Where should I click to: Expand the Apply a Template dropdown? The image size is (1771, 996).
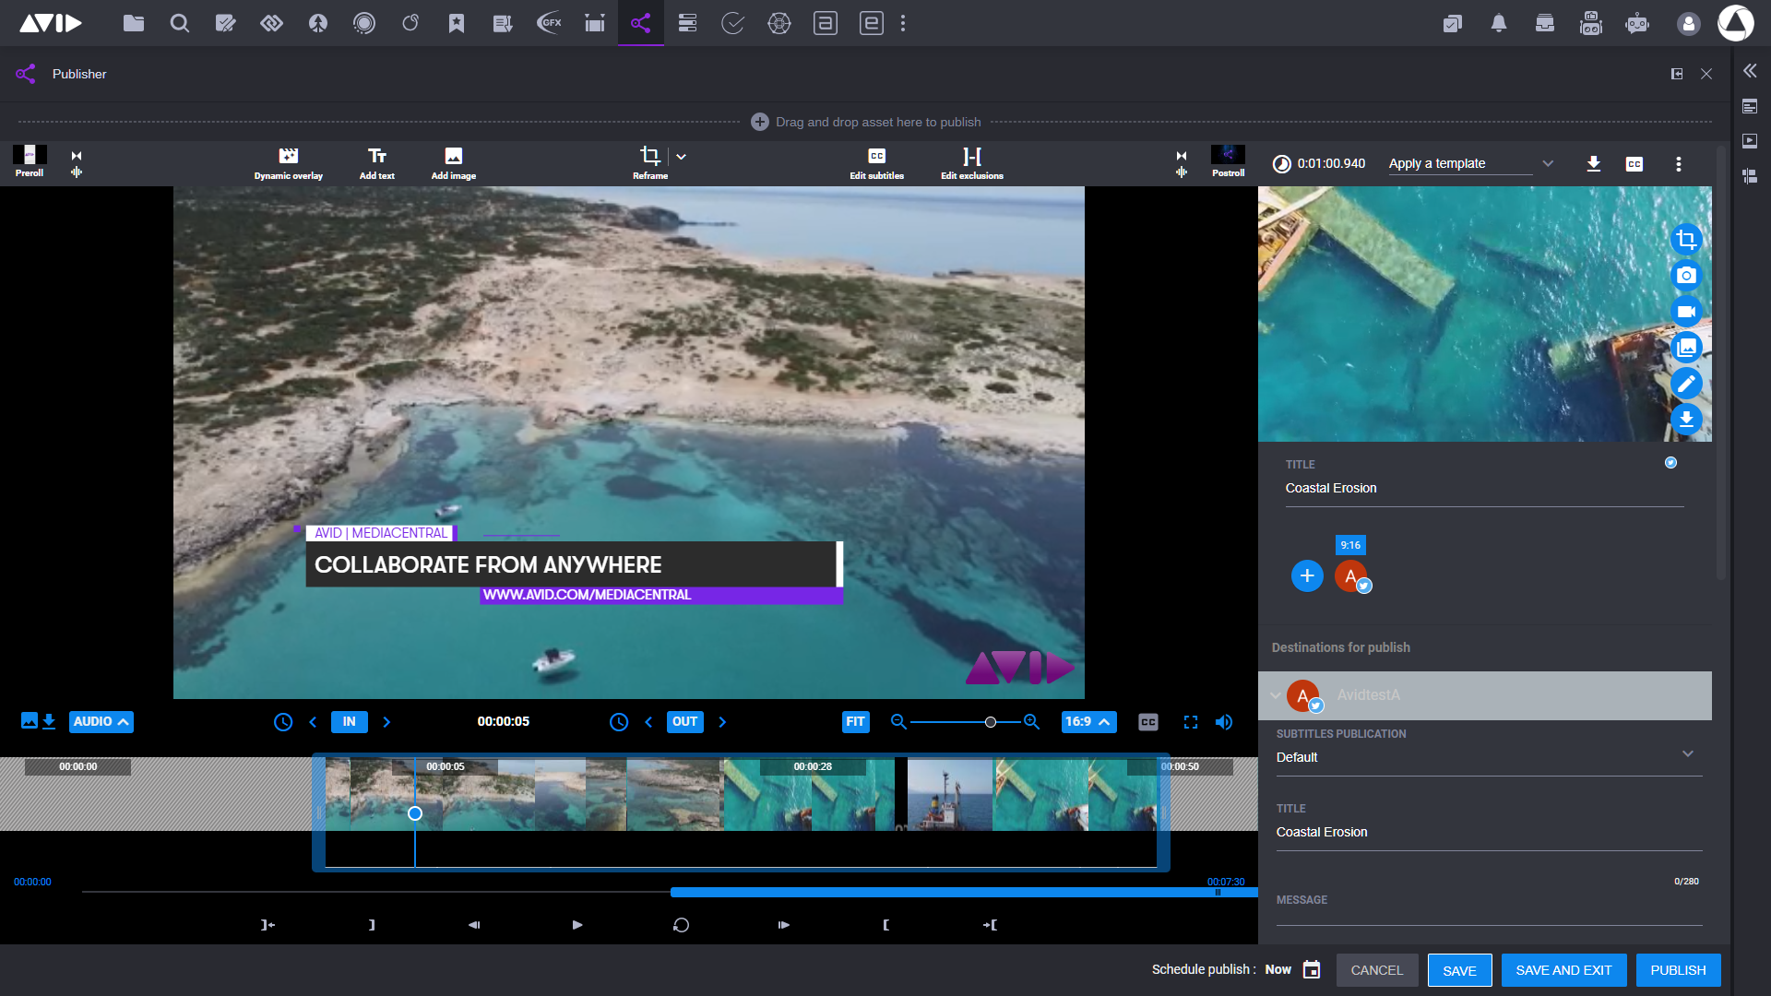1547,163
